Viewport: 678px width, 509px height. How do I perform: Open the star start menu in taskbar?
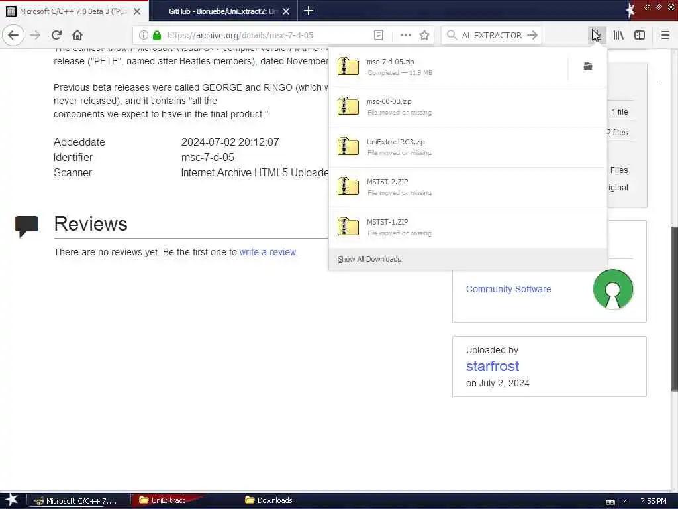11,500
